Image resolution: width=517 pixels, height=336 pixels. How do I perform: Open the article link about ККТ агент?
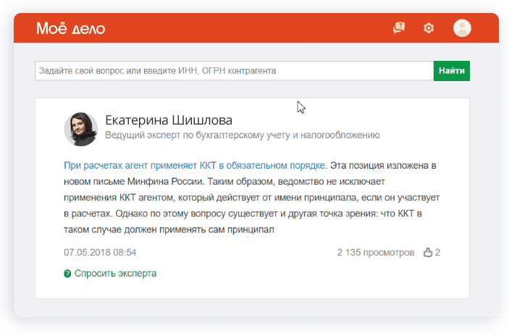pos(196,165)
